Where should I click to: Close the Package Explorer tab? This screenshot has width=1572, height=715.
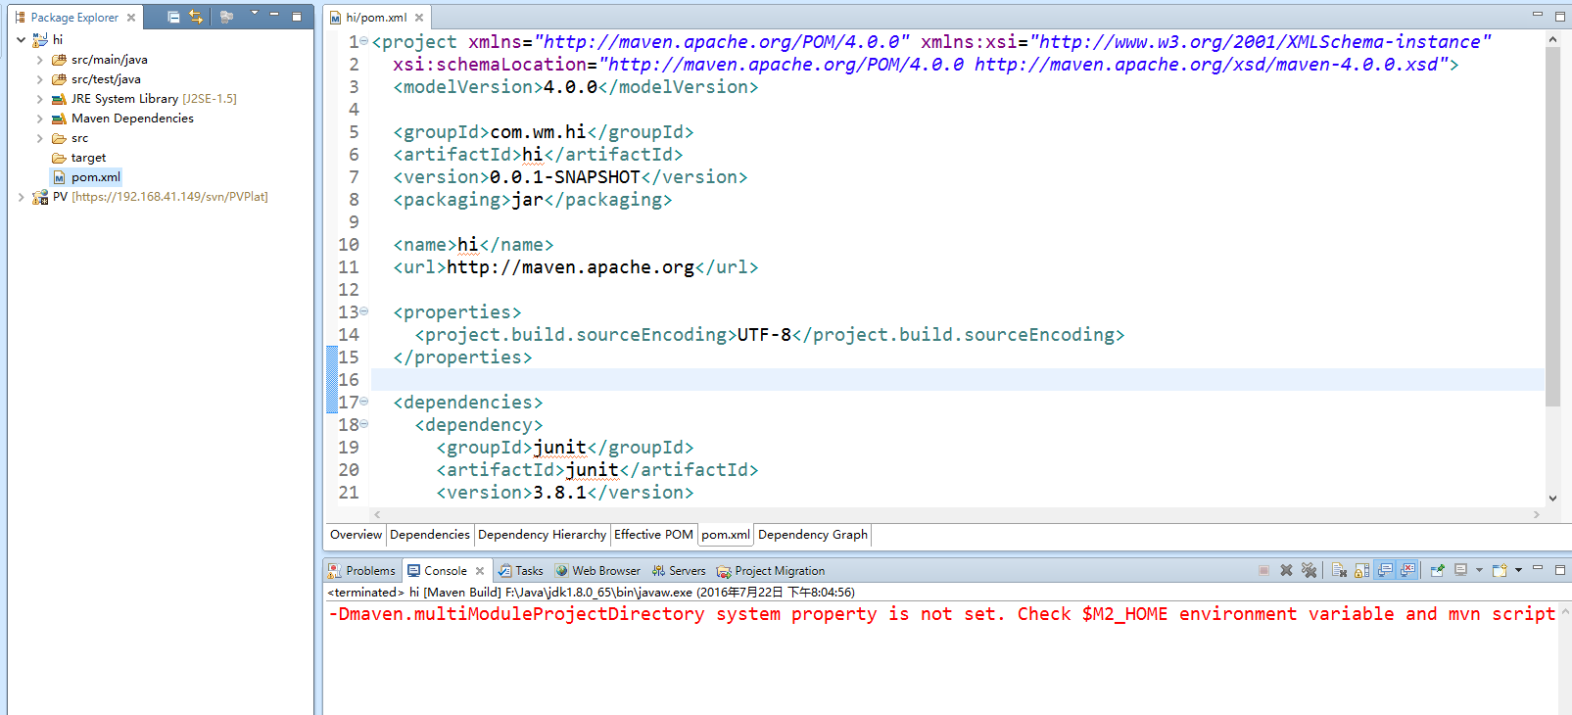[131, 18]
